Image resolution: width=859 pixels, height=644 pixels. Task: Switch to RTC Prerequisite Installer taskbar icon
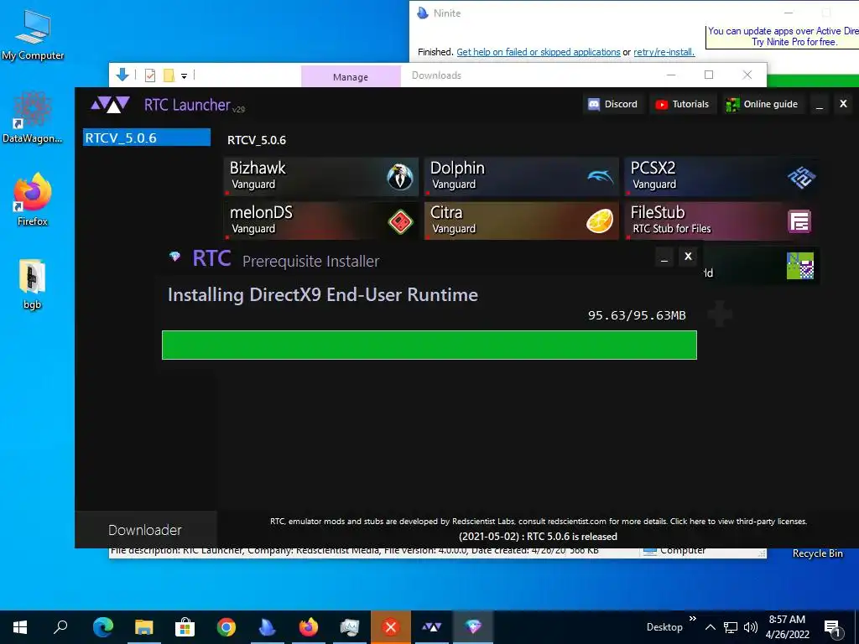pyautogui.click(x=473, y=627)
